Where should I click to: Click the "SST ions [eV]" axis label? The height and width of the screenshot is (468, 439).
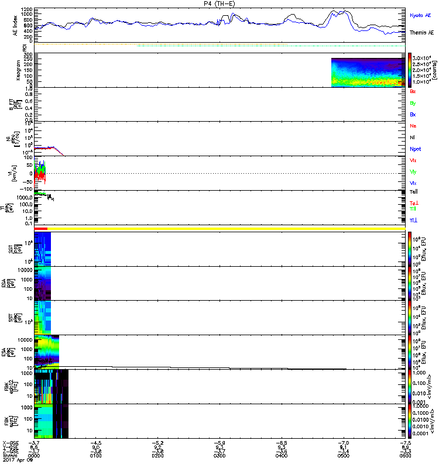(x=15, y=249)
